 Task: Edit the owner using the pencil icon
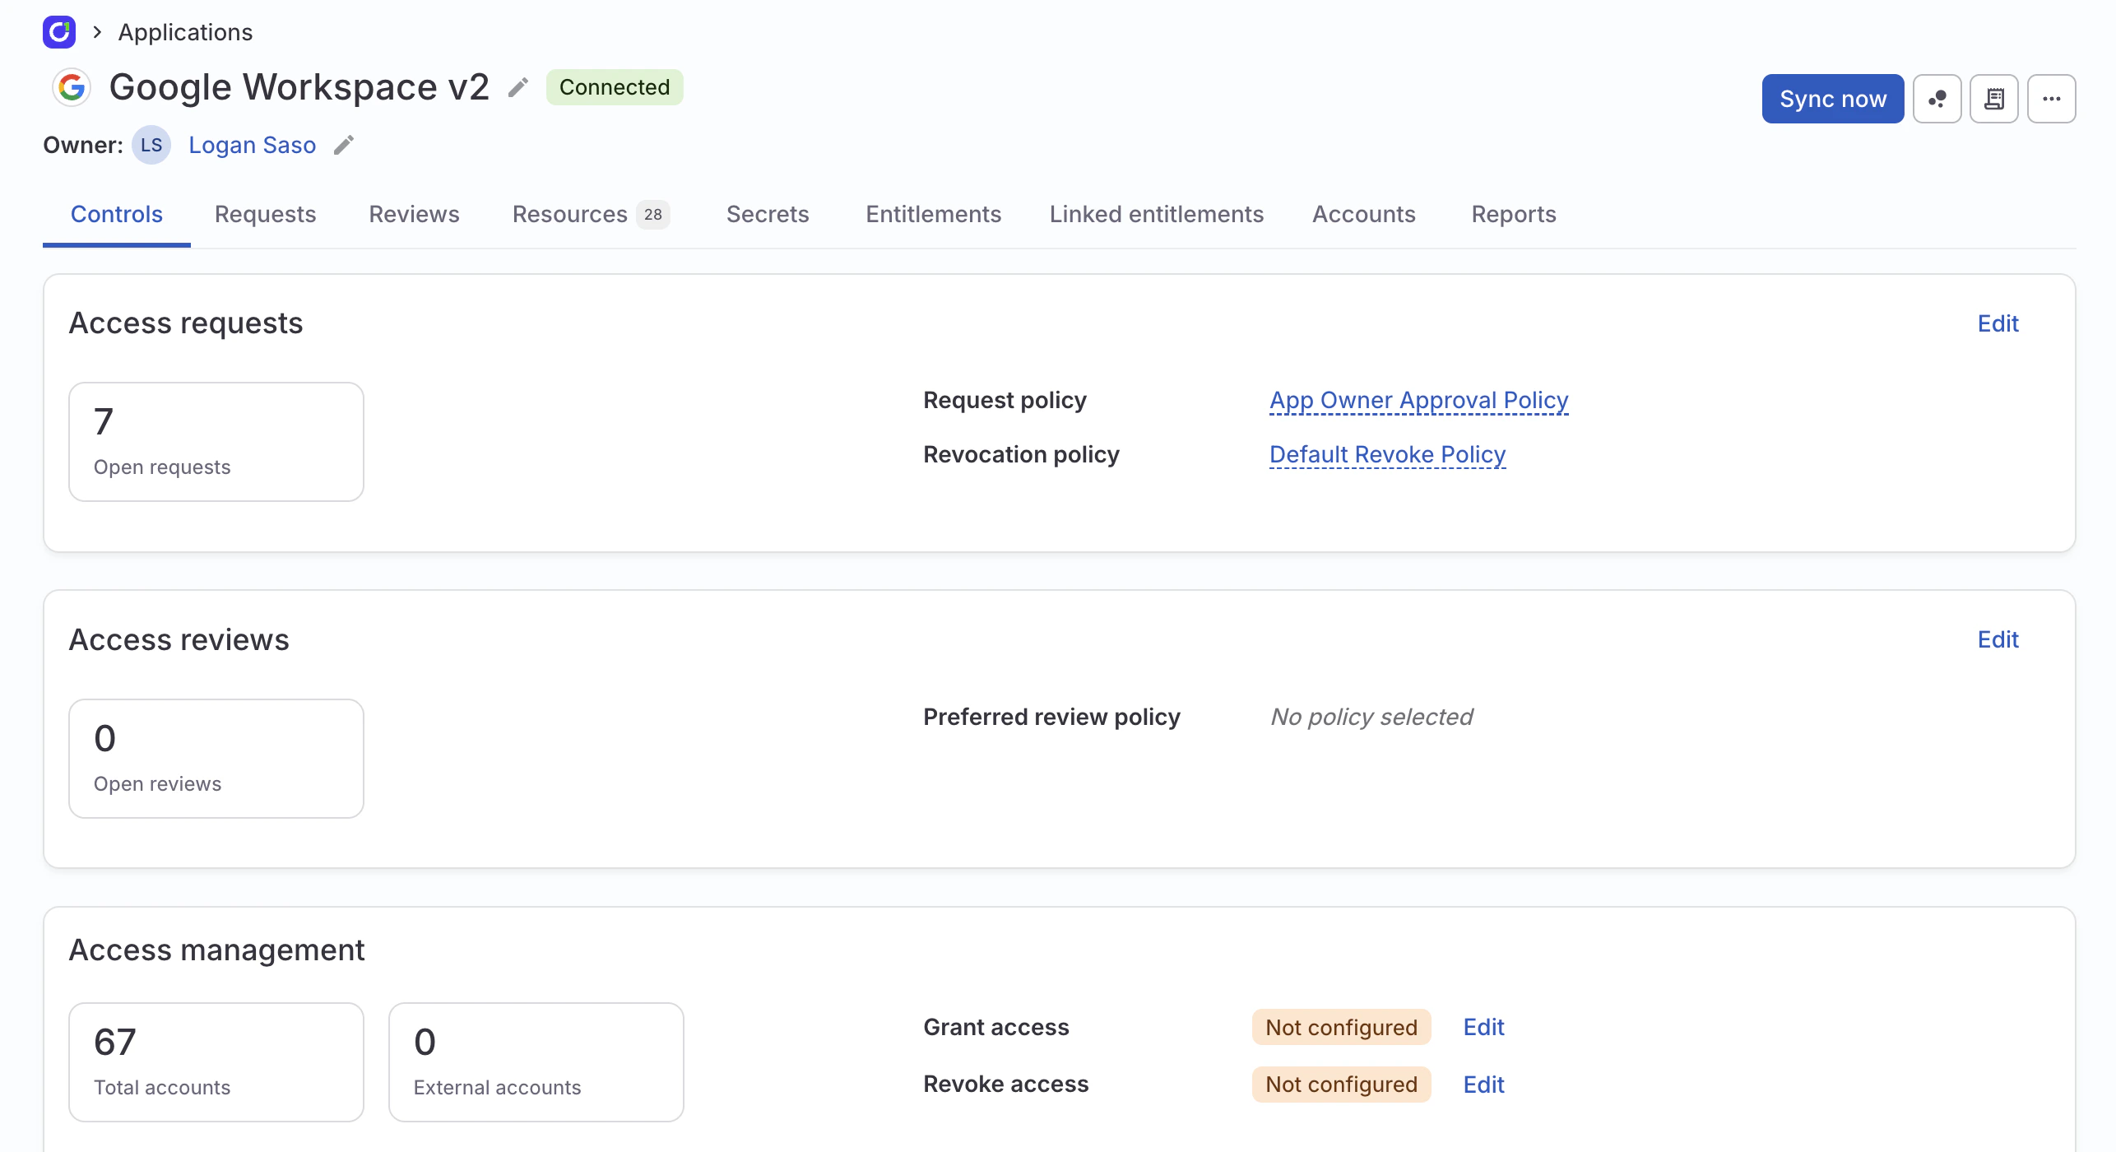[344, 144]
